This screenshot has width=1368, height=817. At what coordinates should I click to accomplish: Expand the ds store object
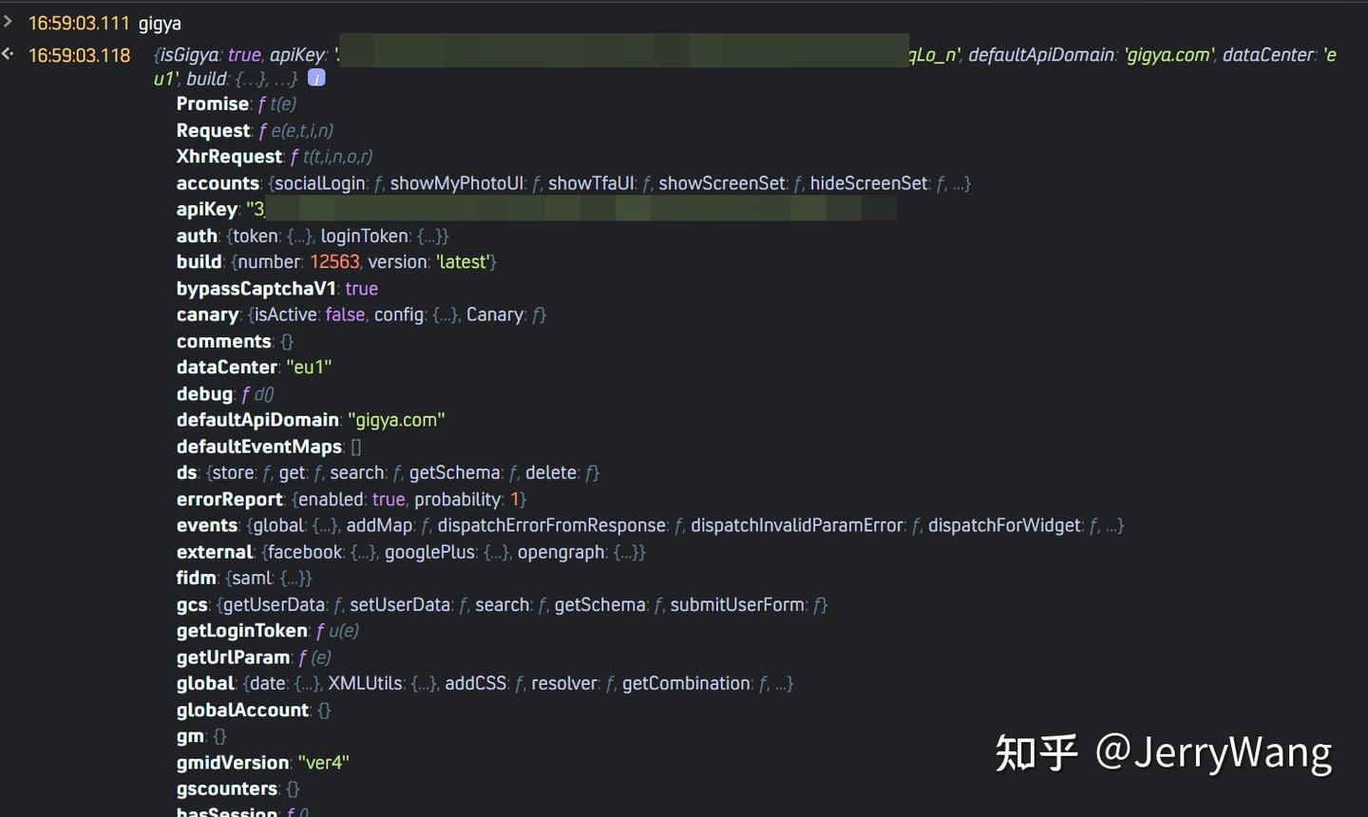click(x=388, y=473)
